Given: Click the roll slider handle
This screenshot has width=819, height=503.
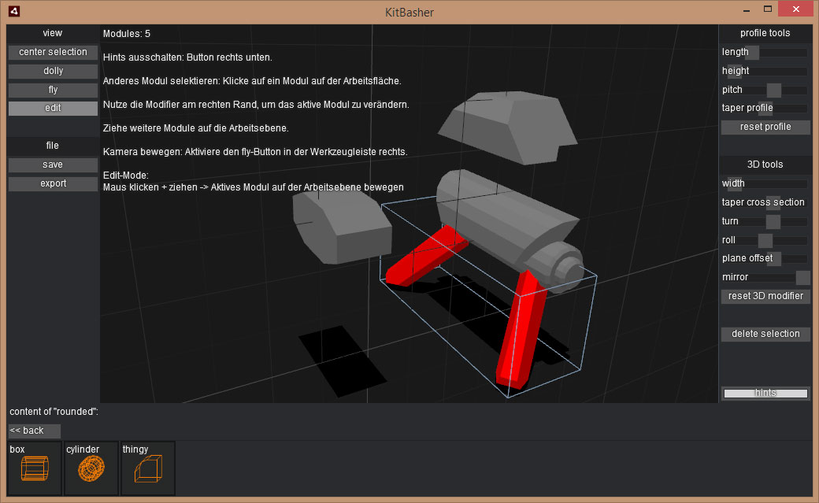Looking at the screenshot, I should [x=765, y=240].
